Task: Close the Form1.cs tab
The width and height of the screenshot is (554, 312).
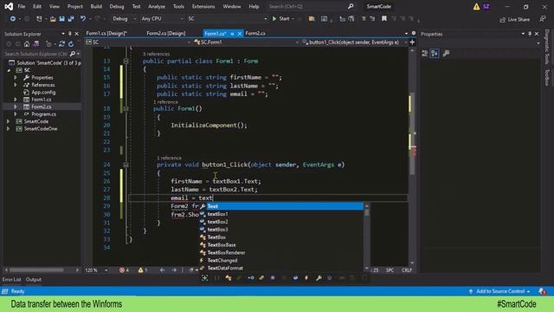Action: point(240,34)
